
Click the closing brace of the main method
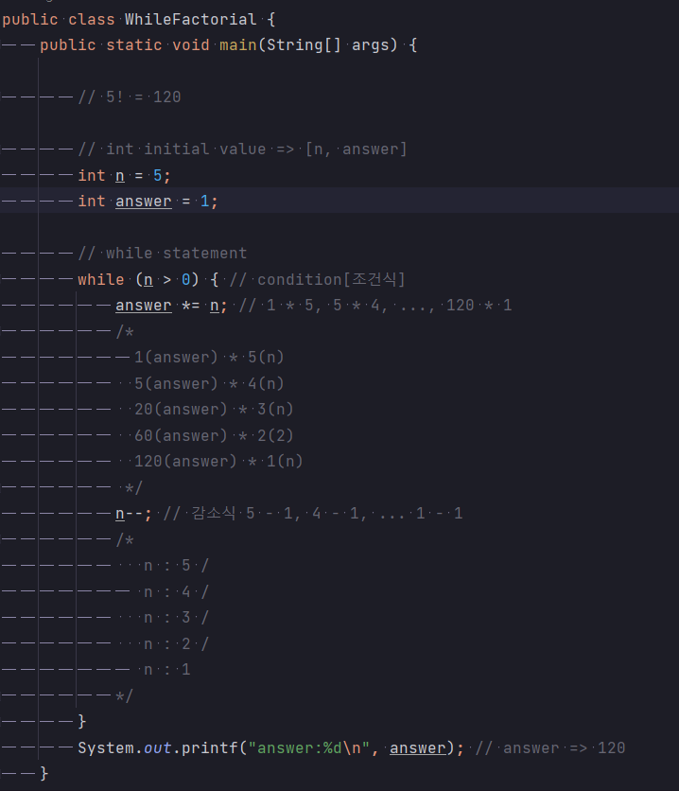click(x=44, y=774)
